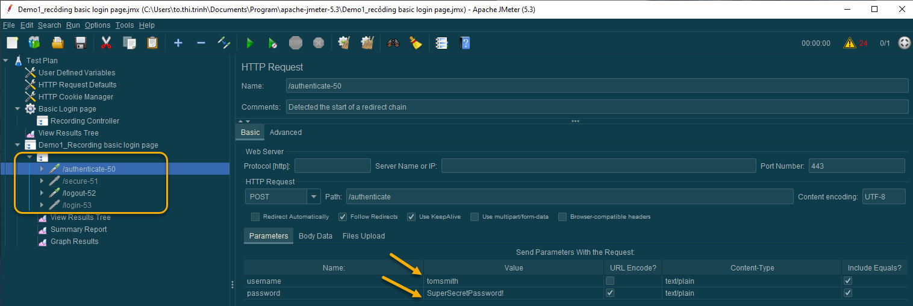Screen dimensions: 913x306
Task: Click Start no pauses icon
Action: (273, 43)
